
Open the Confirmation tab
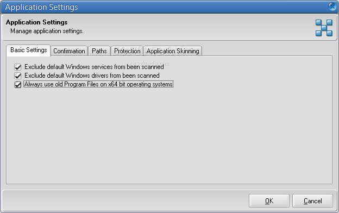coord(69,51)
